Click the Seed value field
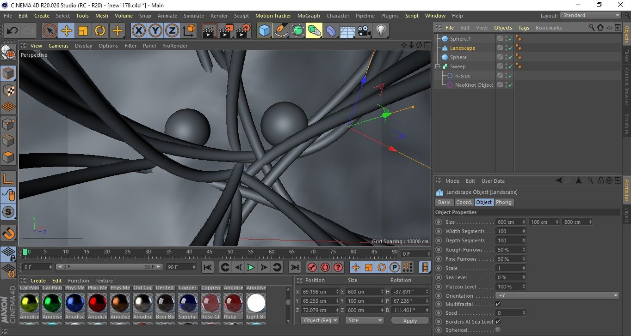This screenshot has height=336, width=631. coord(511,313)
